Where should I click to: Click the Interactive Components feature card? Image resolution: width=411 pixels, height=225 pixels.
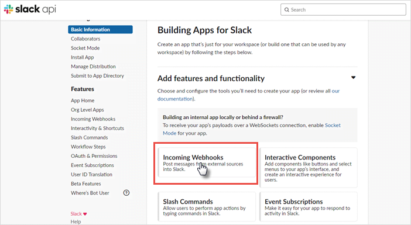click(308, 168)
